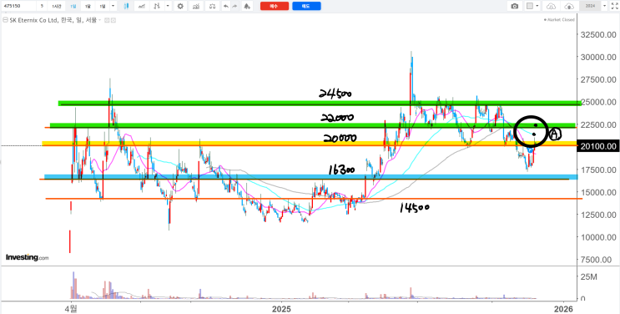Open chart settings gear
The width and height of the screenshot is (620, 314).
click(180, 6)
